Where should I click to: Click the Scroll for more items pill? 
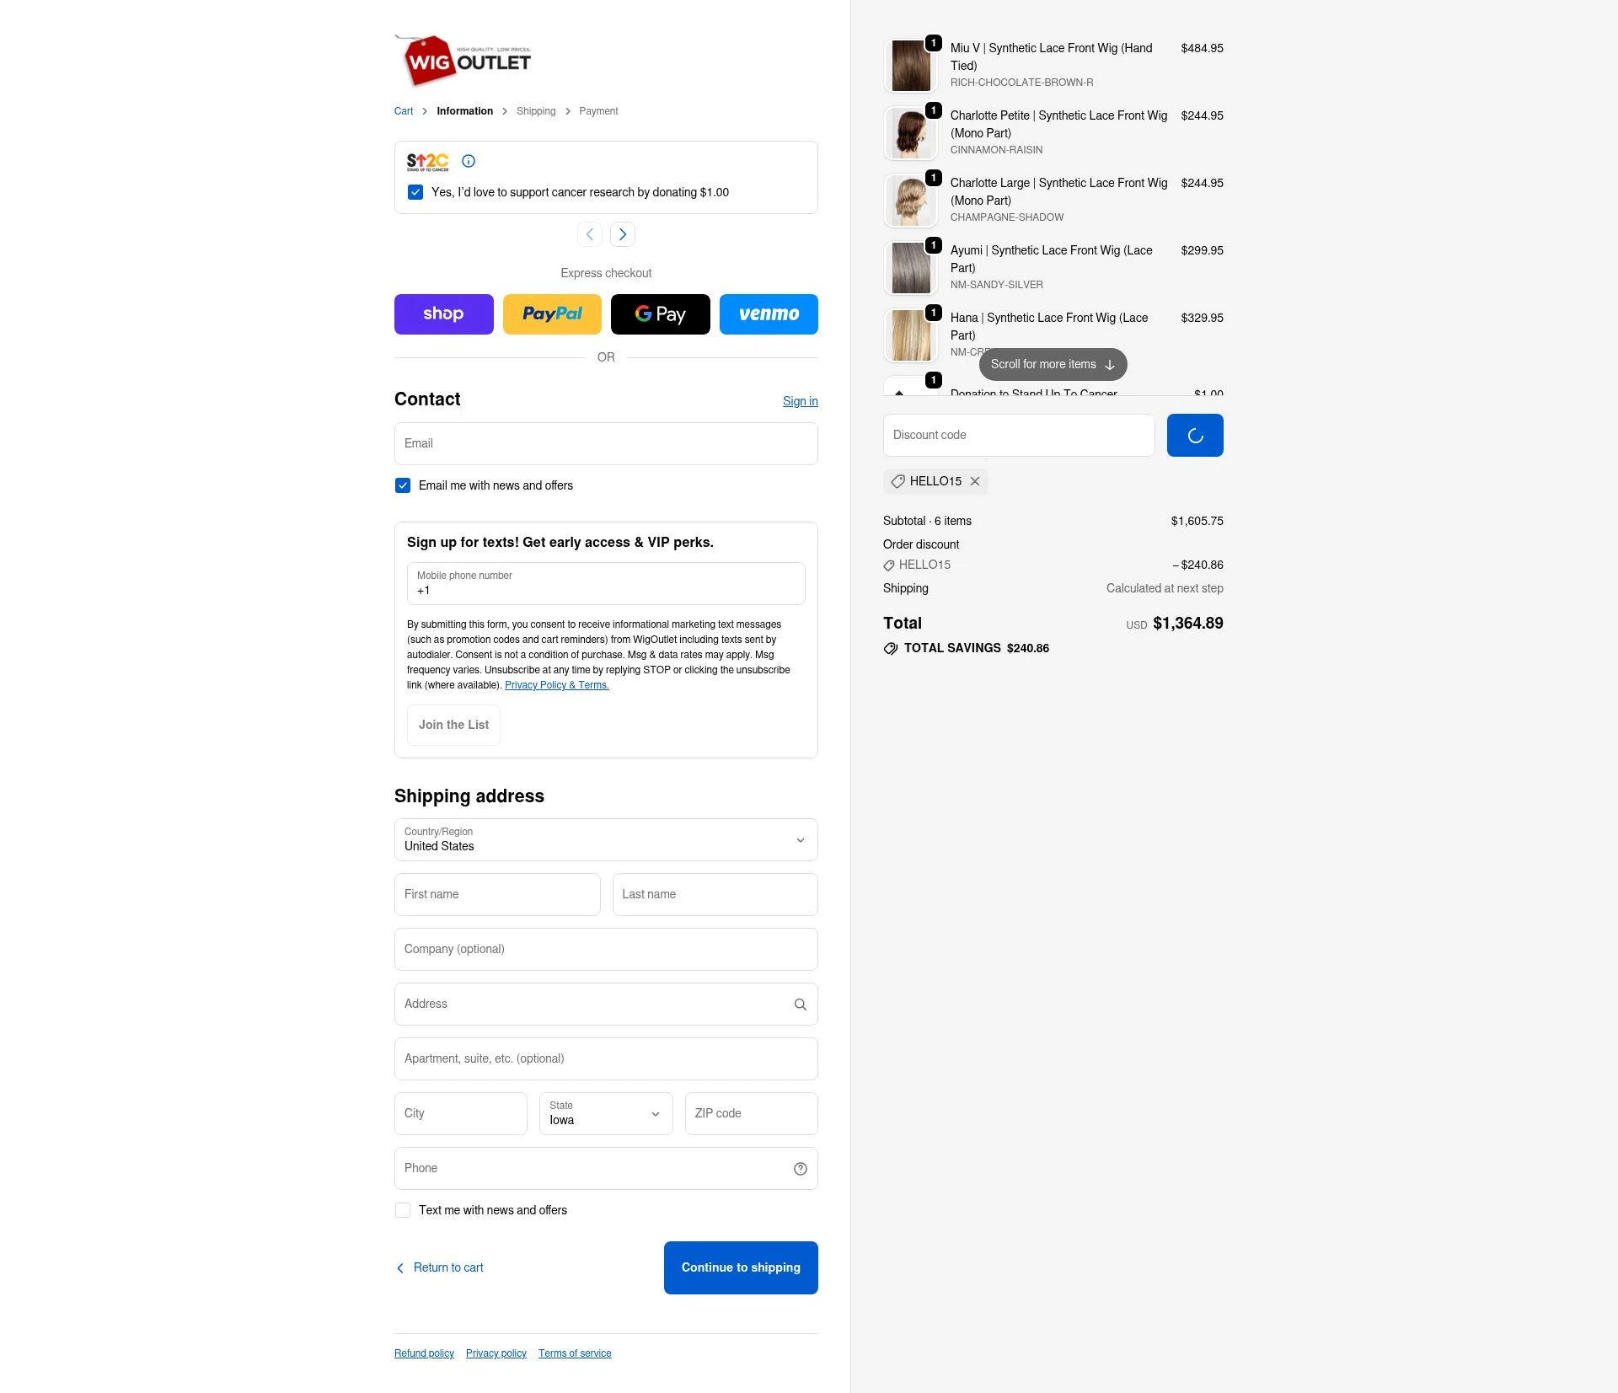(1053, 364)
